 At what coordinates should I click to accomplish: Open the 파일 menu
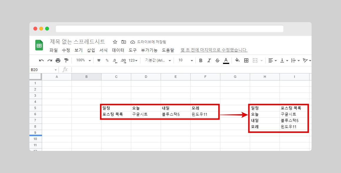click(x=54, y=50)
